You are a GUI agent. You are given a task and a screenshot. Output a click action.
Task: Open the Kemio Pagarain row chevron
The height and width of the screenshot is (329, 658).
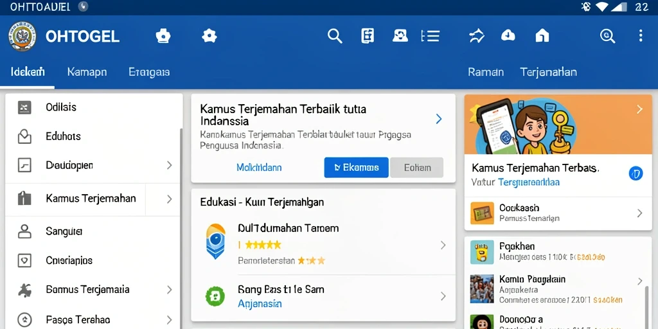tap(639, 281)
